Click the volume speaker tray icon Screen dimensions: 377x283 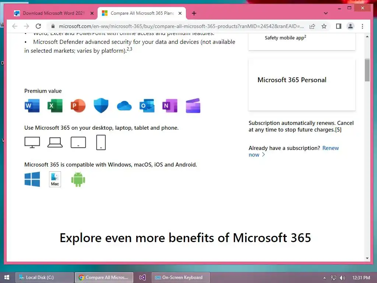click(342, 278)
